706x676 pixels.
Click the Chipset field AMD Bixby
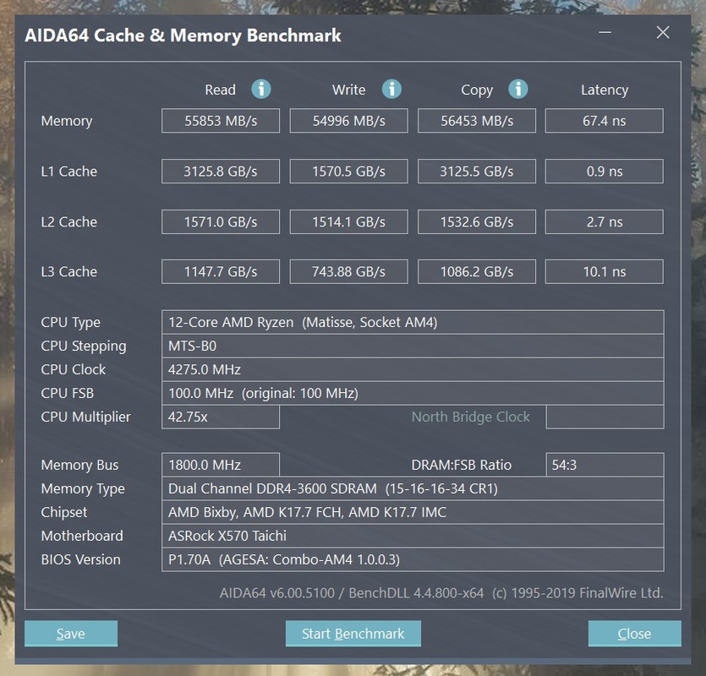(413, 512)
